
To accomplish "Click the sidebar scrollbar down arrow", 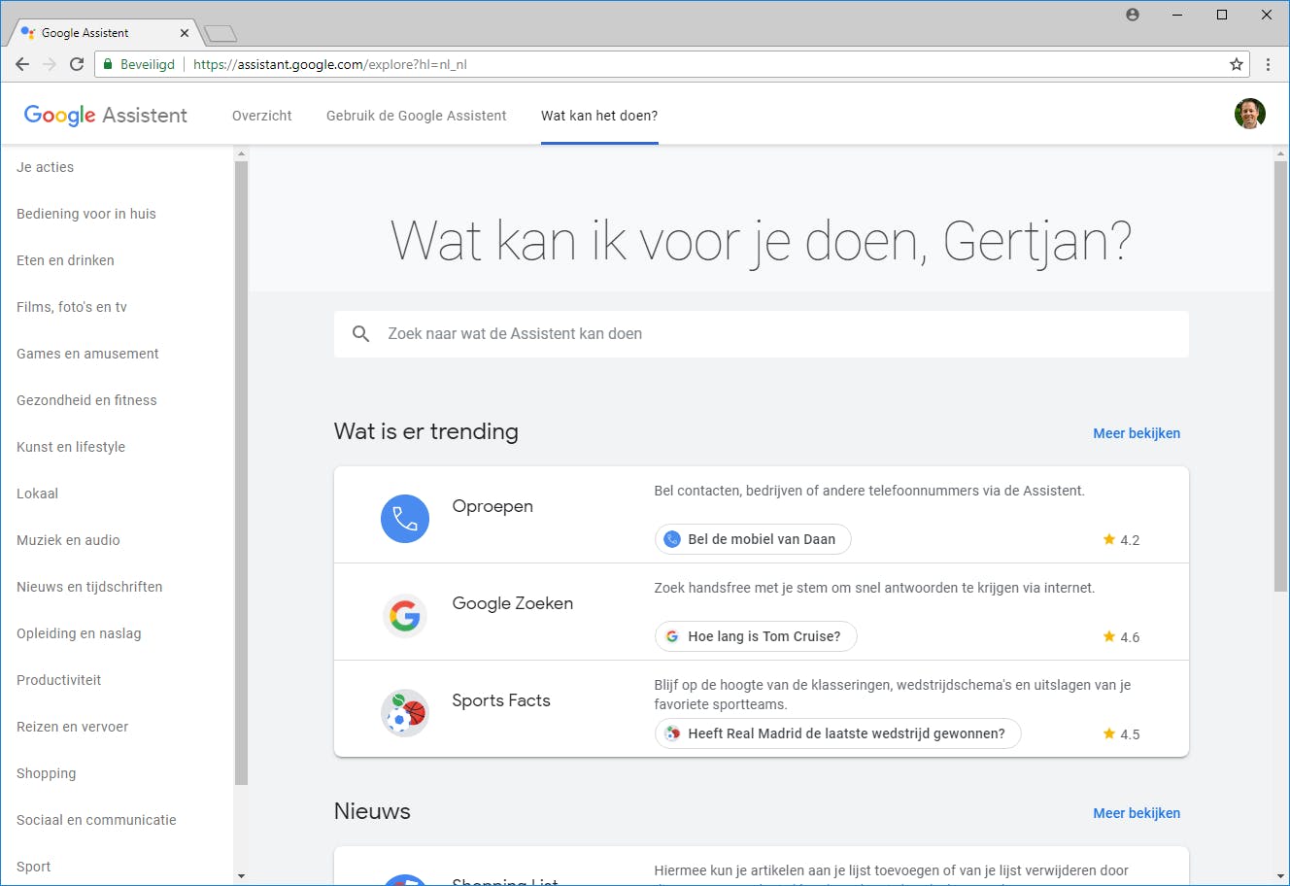I will point(241,876).
